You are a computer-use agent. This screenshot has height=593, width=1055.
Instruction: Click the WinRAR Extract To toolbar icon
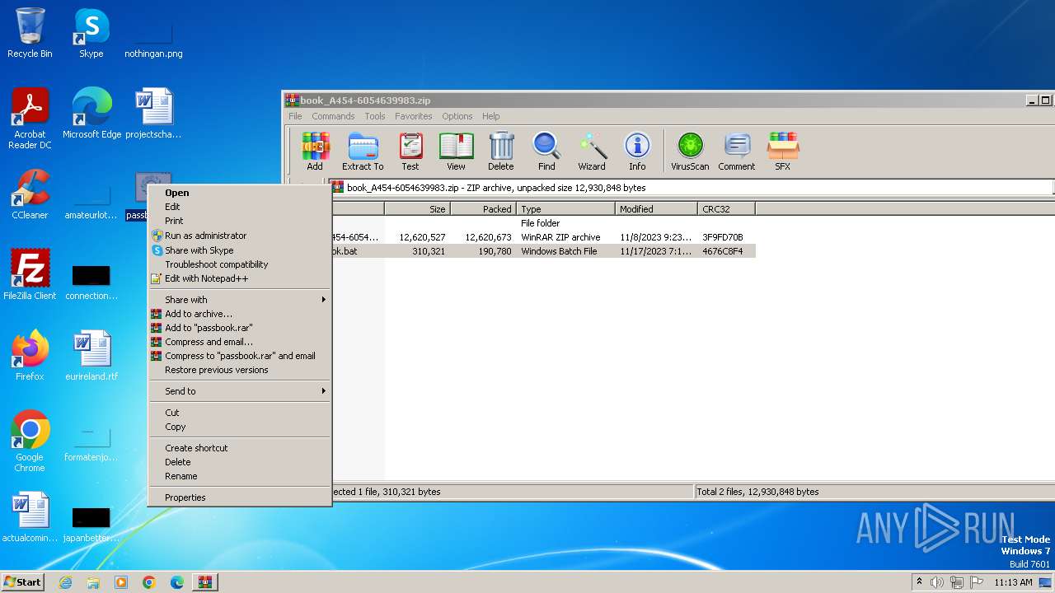(x=363, y=152)
